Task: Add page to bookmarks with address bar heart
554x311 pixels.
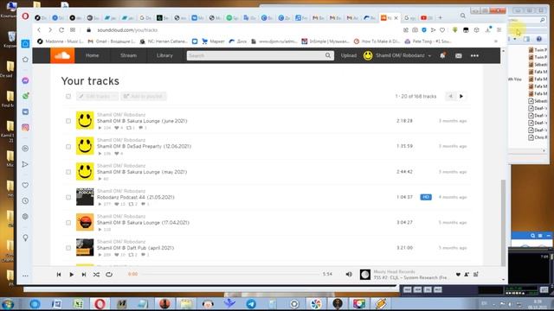Action: pos(442,30)
